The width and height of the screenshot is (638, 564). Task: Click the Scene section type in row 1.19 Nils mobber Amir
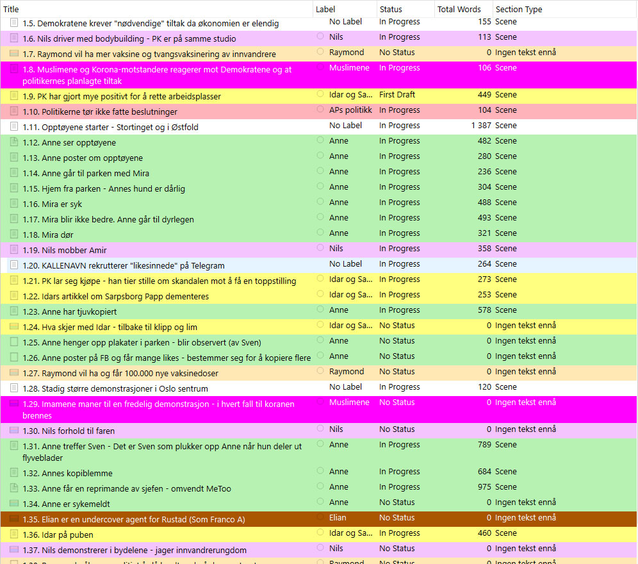[506, 249]
